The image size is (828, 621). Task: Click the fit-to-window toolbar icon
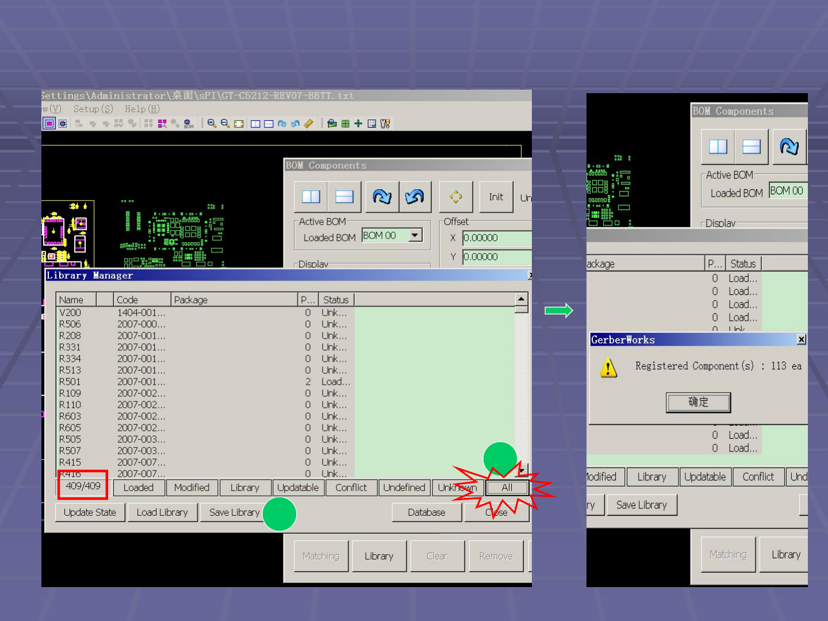pyautogui.click(x=239, y=124)
